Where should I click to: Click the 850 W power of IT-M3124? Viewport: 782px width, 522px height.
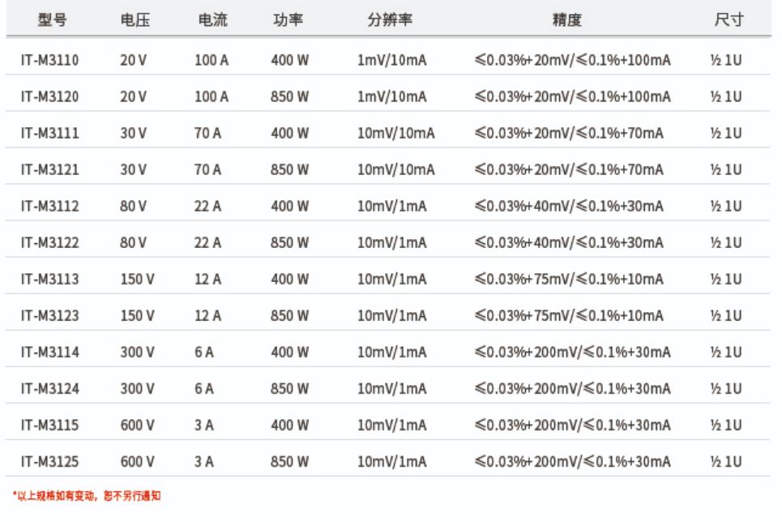(x=290, y=389)
